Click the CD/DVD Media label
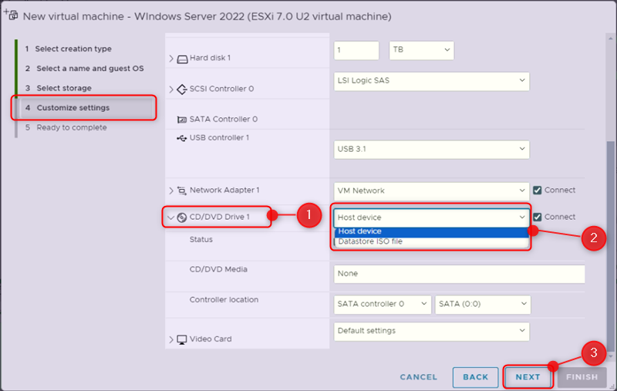Viewport: 617px width, 391px height. tap(218, 269)
